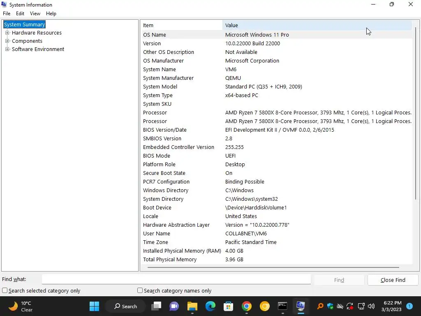This screenshot has height=316, width=421.
Task: Open Task View from the taskbar
Action: click(156, 306)
